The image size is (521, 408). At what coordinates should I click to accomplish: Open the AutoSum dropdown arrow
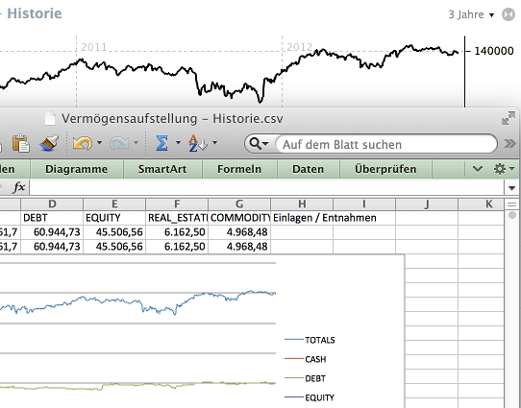(x=178, y=143)
